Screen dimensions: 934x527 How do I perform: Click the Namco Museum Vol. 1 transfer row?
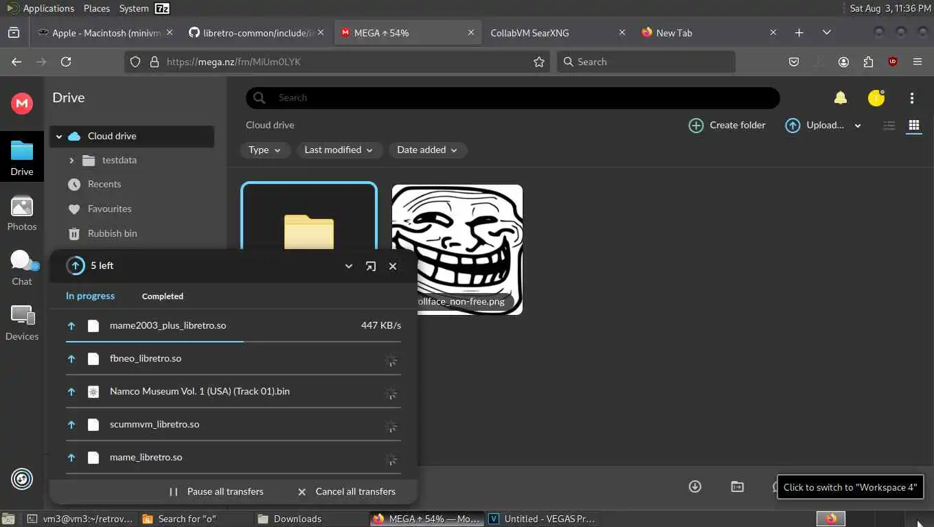click(233, 392)
